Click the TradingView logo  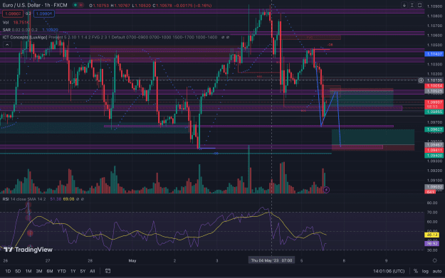pos(28,250)
